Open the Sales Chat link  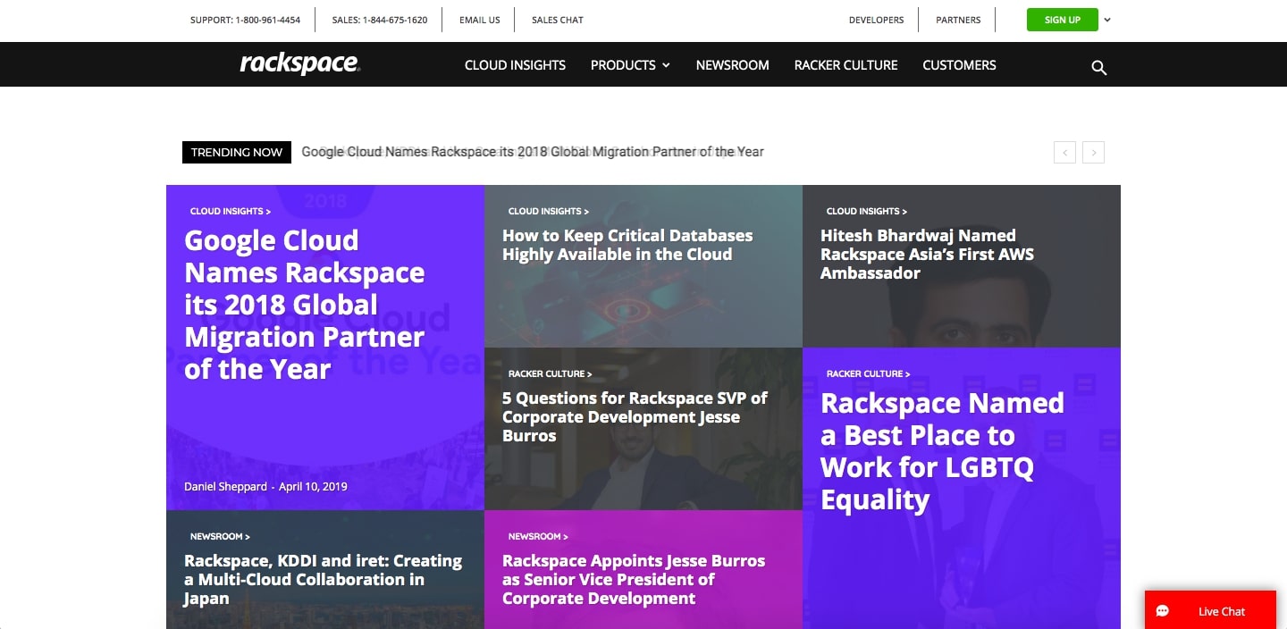(x=558, y=20)
